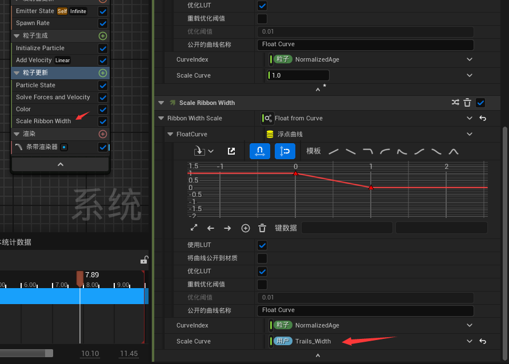Screen dimensions: 509x364
Task: Collapse the Scale Ribbon Width section
Action: pyautogui.click(x=161, y=103)
